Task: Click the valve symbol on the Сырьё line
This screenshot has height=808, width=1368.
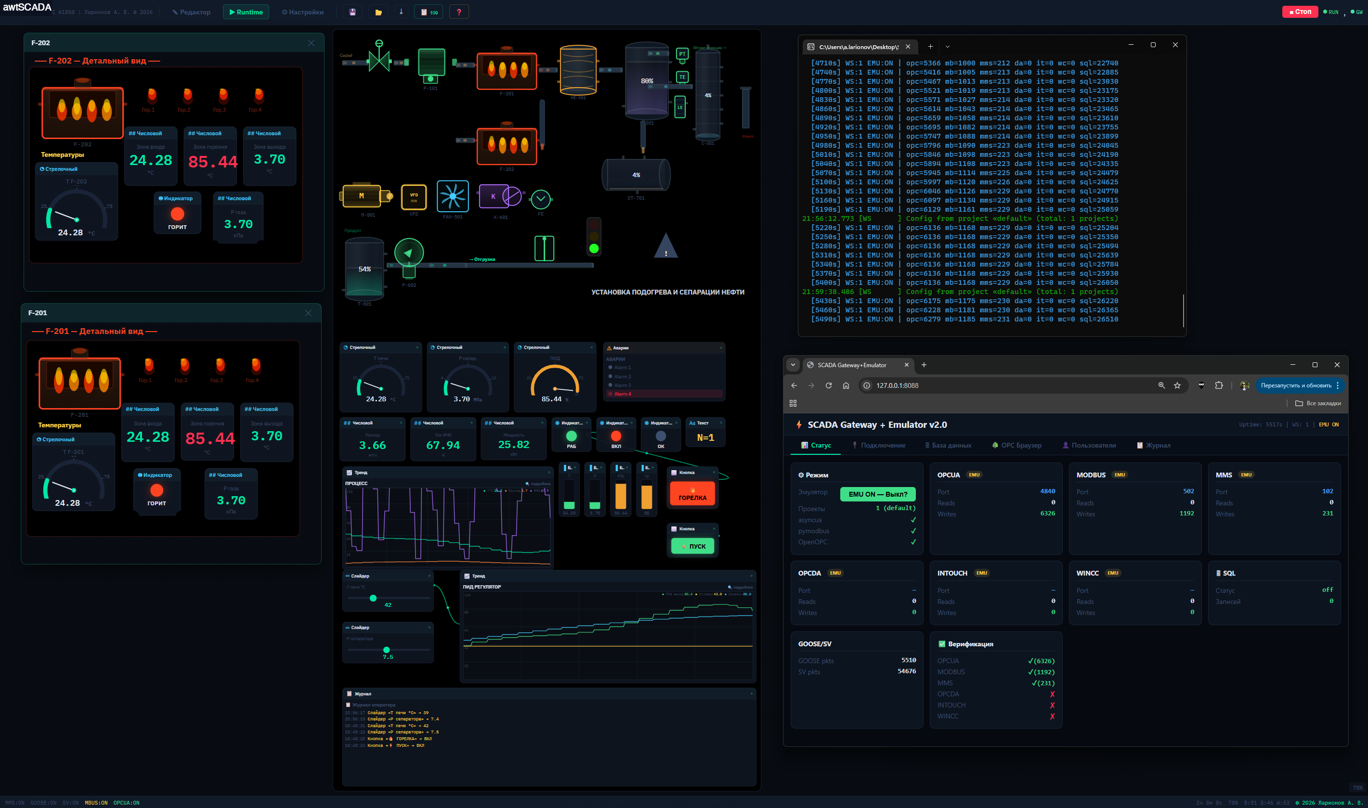Action: coord(379,58)
